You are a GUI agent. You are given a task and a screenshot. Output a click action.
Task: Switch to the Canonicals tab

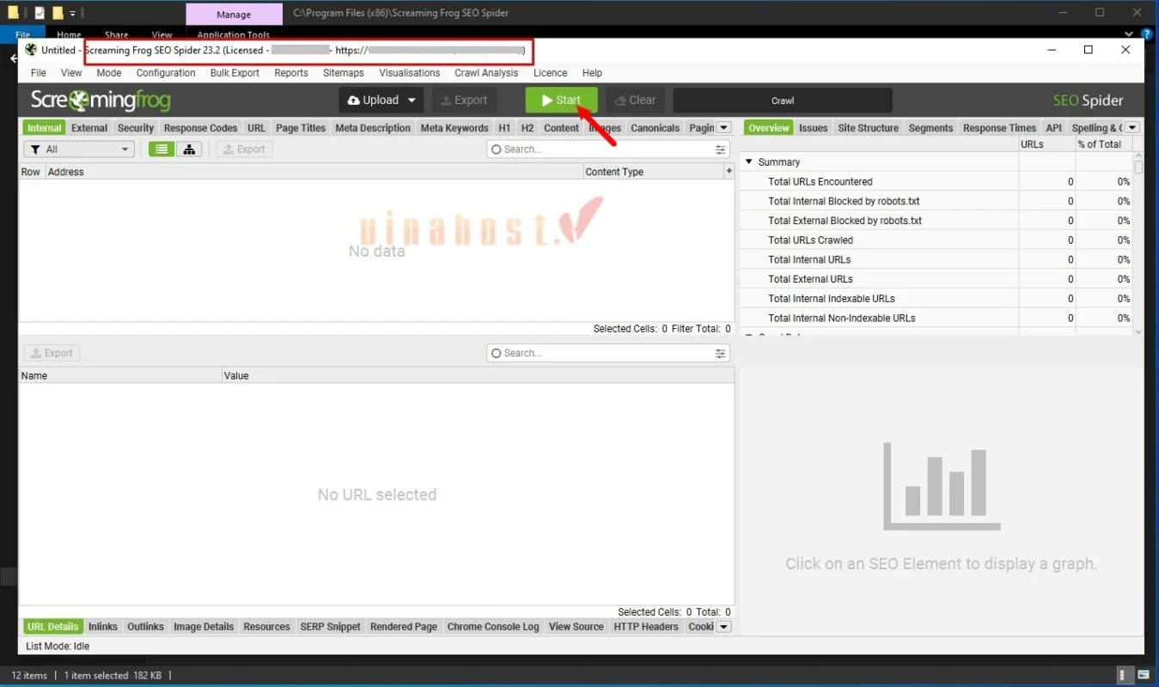(x=656, y=128)
